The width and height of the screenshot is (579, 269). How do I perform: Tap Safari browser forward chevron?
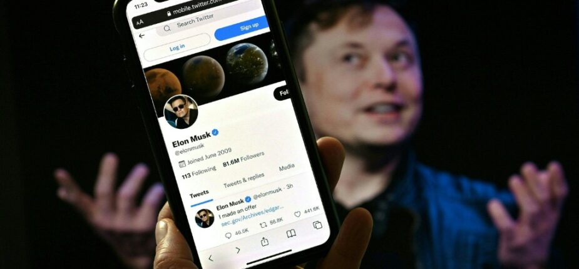click(x=237, y=250)
